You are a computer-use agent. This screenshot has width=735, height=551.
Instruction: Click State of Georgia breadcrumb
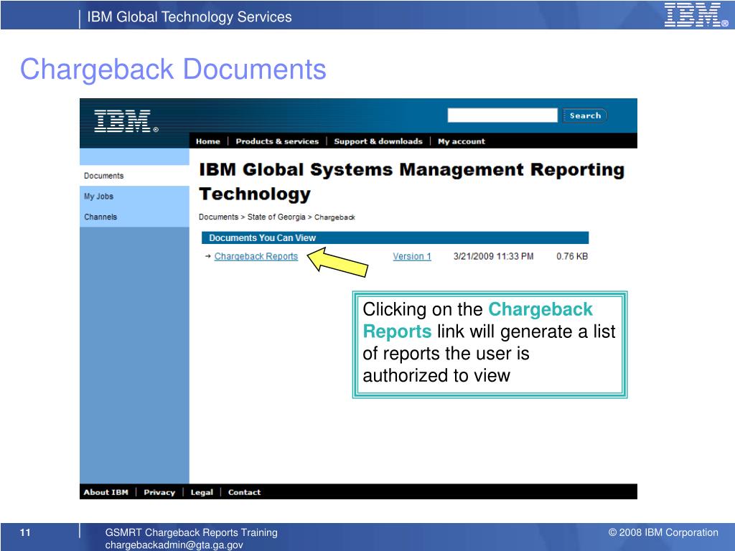pos(276,217)
